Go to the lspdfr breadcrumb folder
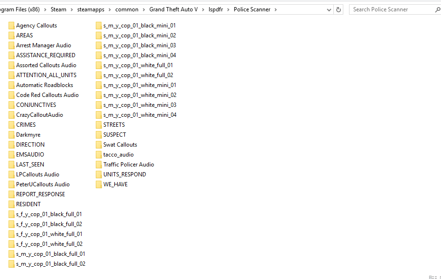Image resolution: width=441 pixels, height=279 pixels. (x=216, y=9)
